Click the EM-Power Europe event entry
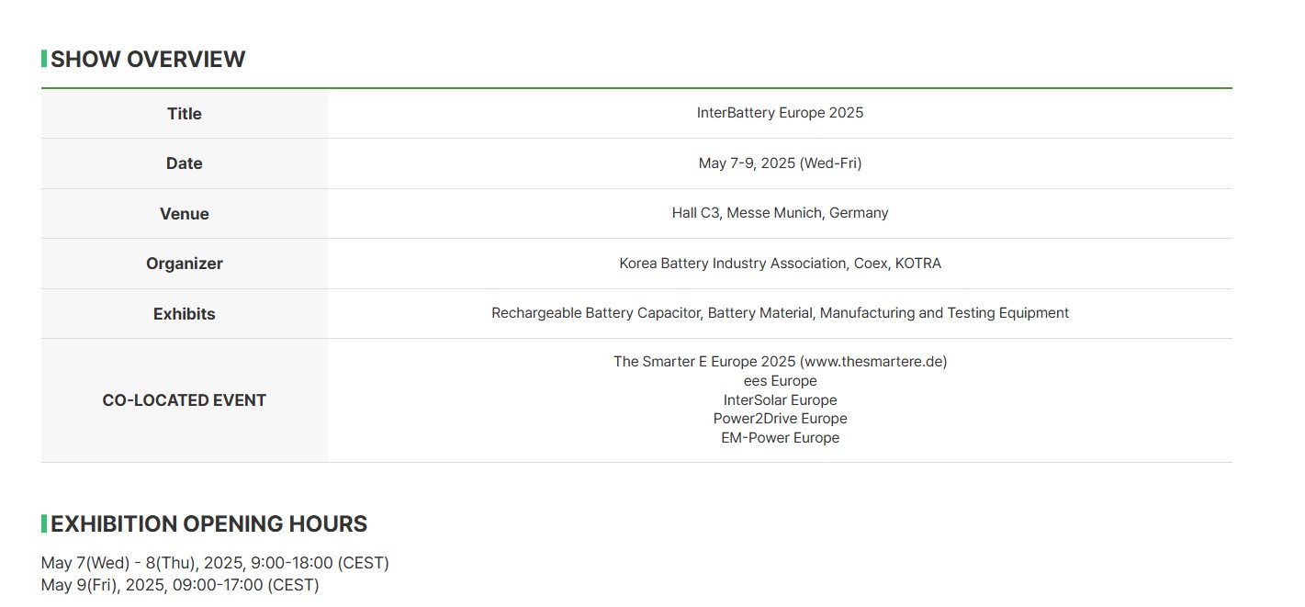 click(x=780, y=438)
